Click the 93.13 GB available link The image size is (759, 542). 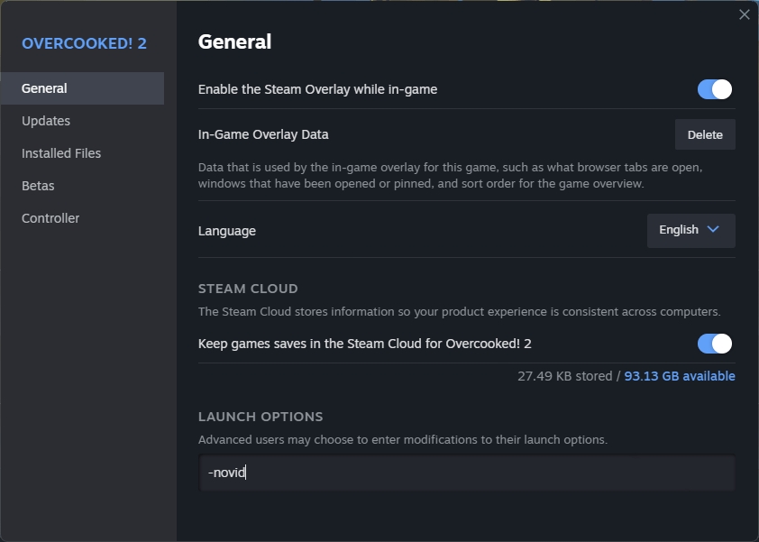point(679,376)
